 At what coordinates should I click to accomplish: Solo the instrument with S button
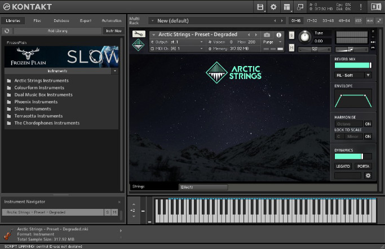291,35
